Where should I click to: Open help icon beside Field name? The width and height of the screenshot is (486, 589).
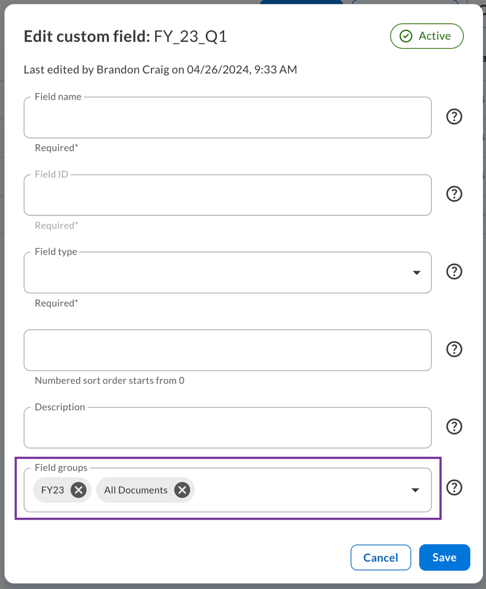coord(454,116)
